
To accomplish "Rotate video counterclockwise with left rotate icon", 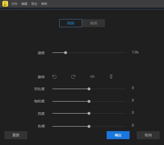I will [x=54, y=77].
